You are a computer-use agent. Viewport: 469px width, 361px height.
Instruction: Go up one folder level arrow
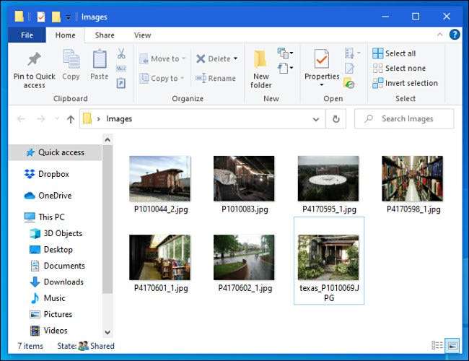(71, 118)
